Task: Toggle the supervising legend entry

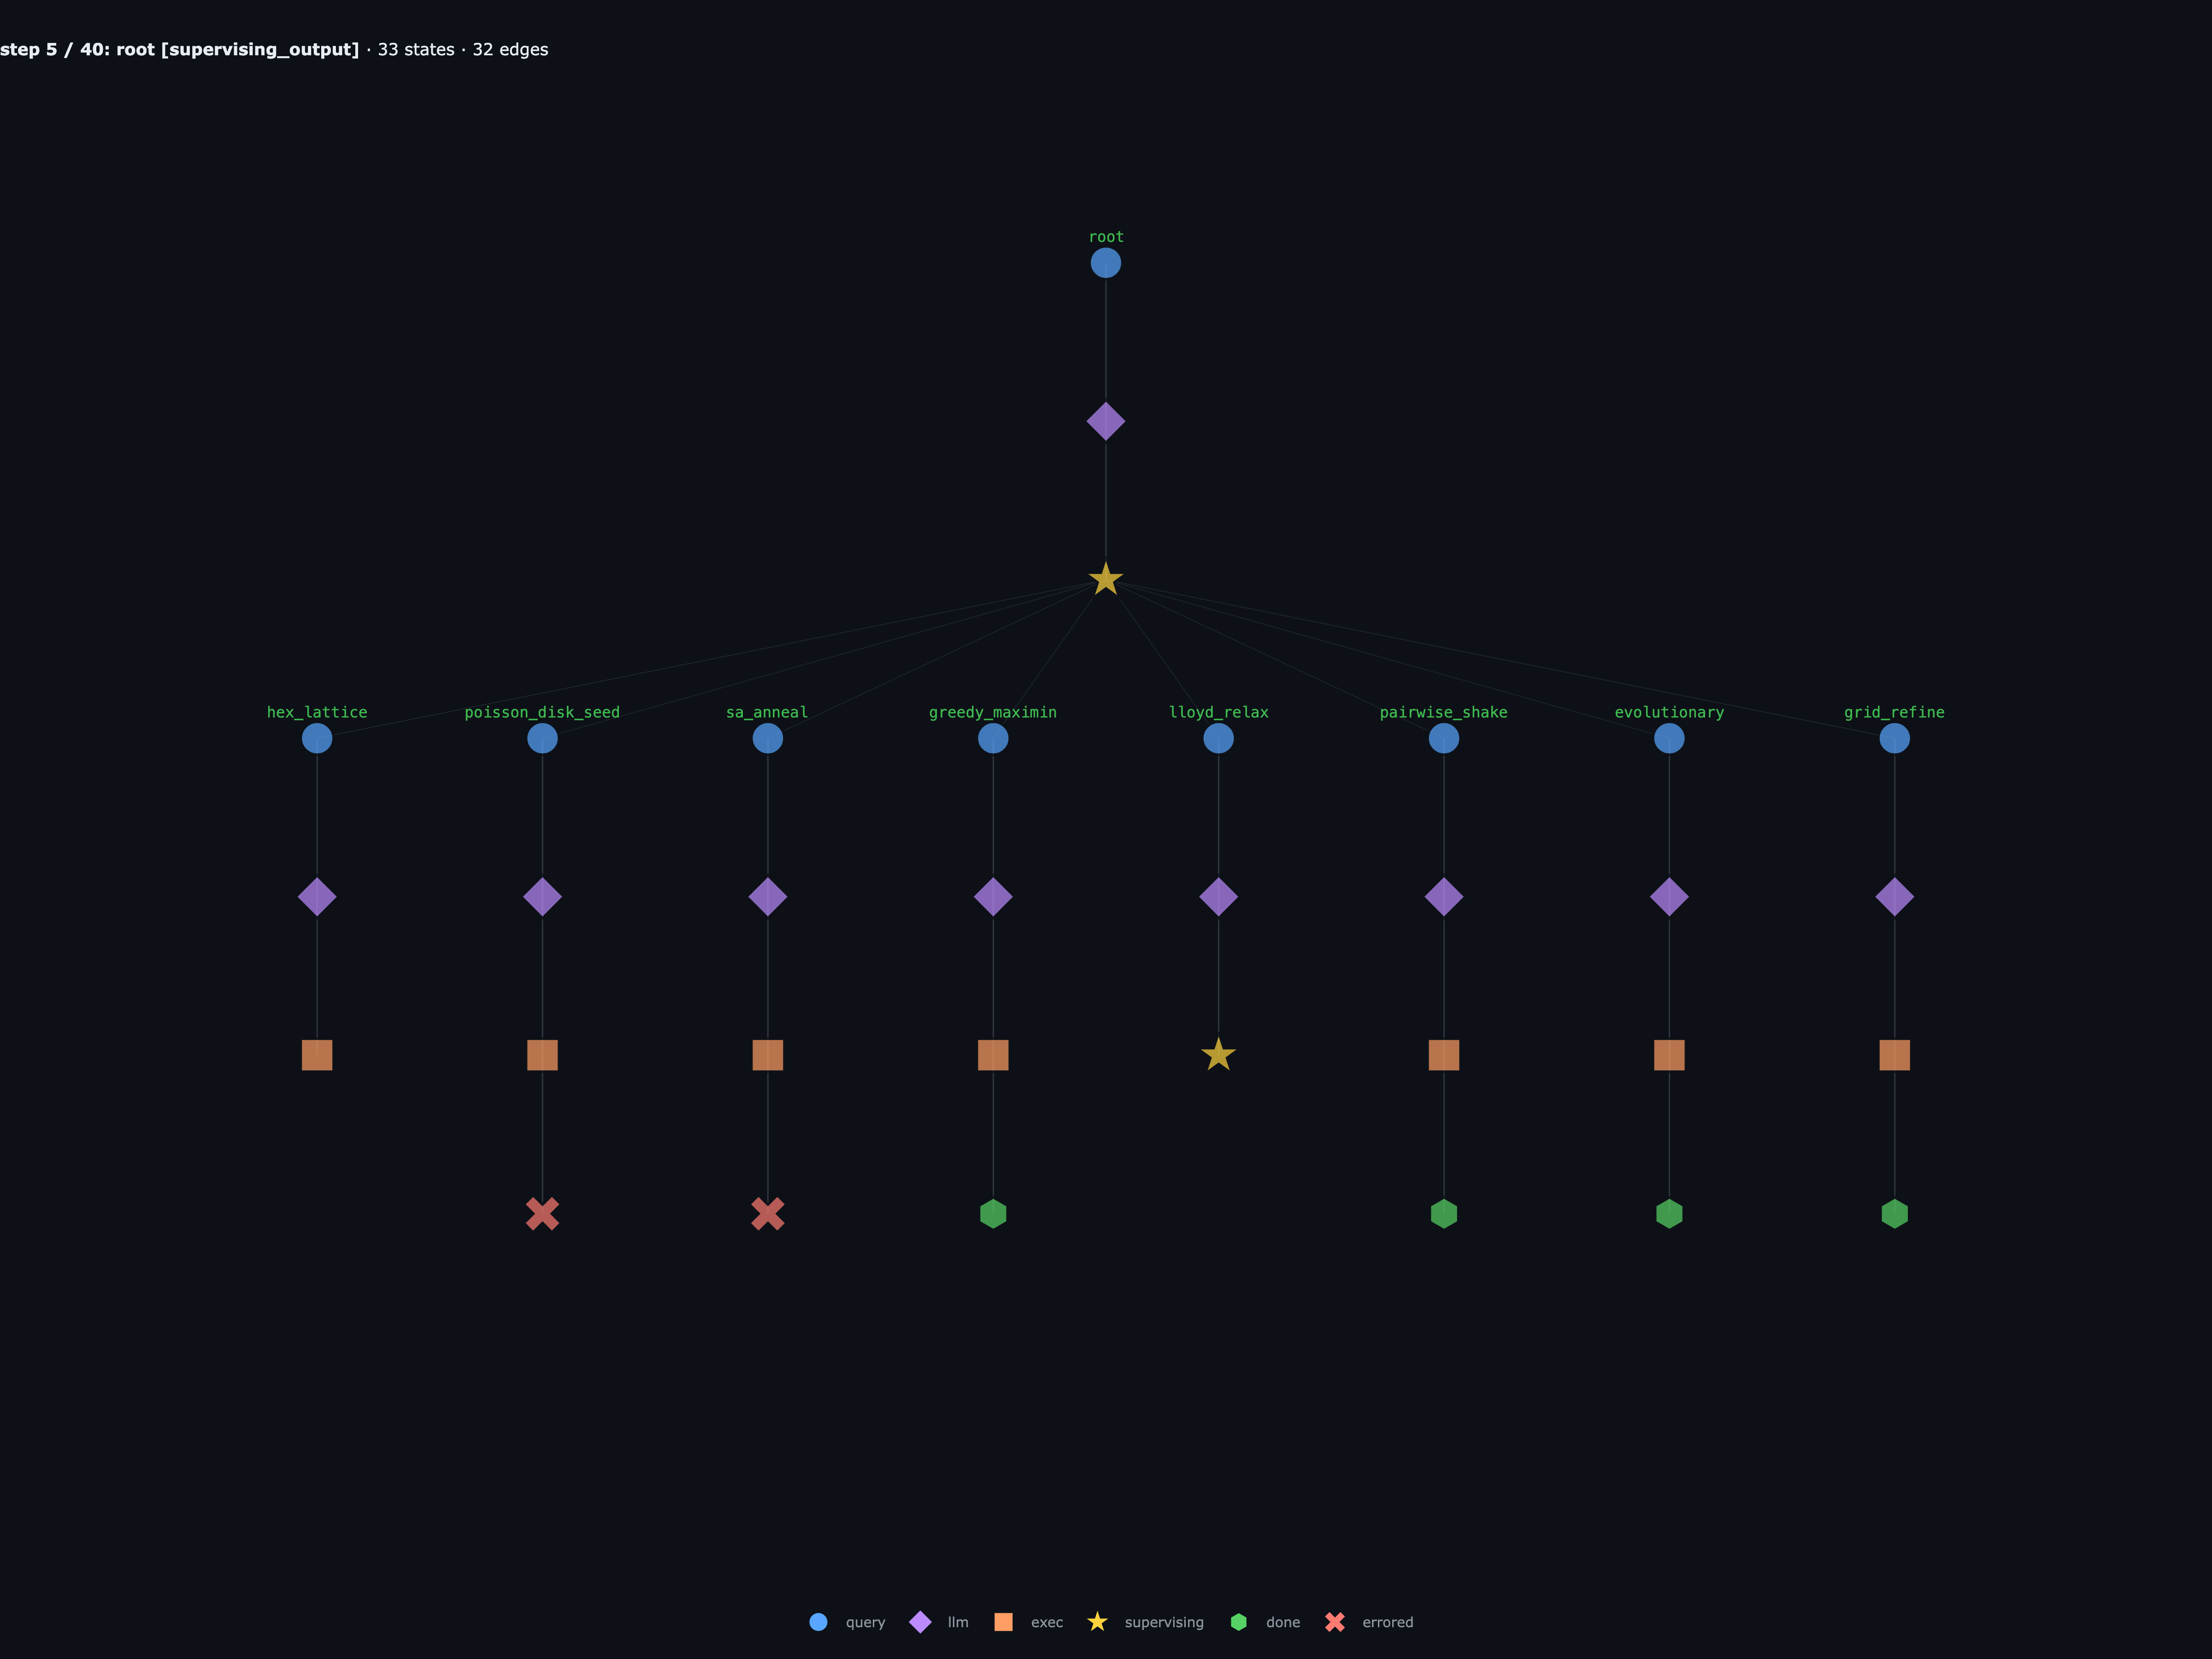Action: [1146, 1622]
